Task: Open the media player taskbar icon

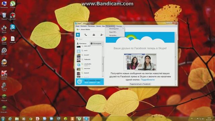Action: tap(24, 119)
